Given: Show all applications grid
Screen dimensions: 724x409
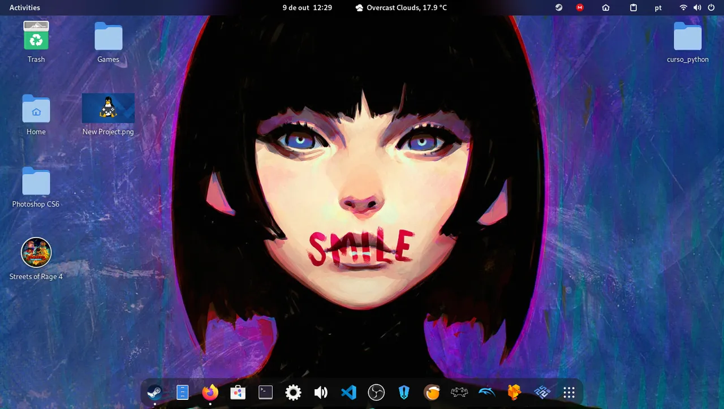Looking at the screenshot, I should [569, 392].
